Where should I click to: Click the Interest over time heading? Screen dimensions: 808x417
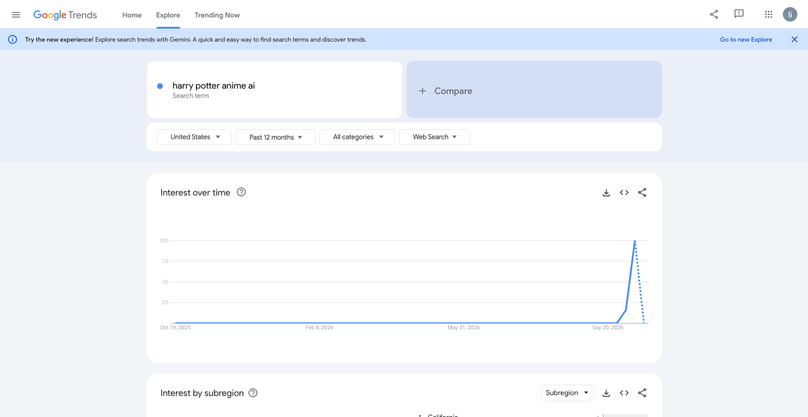195,192
